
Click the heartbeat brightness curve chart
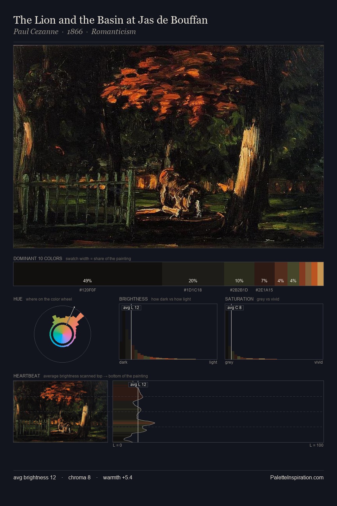tap(218, 412)
